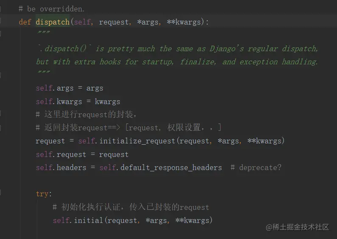
Task: Click docstring line 'but with extra hooks'
Action: click(x=177, y=62)
